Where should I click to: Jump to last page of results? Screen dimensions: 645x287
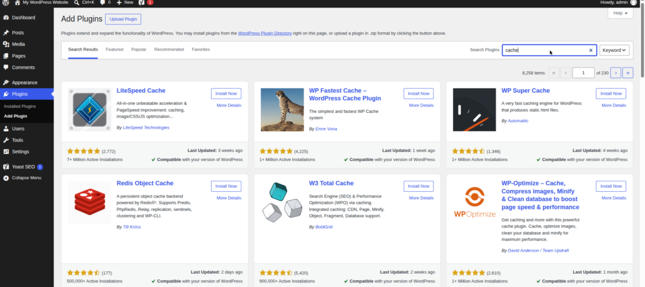coord(628,73)
